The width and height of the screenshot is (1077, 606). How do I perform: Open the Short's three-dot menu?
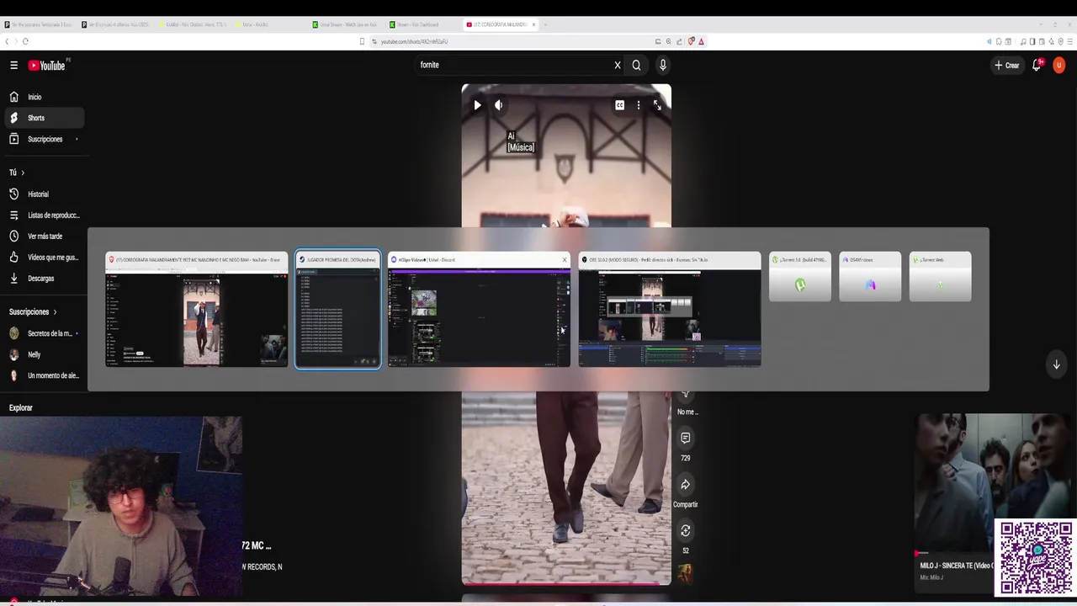tap(638, 105)
